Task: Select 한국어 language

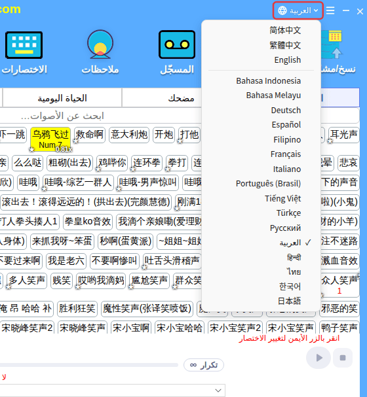Action: pyautogui.click(x=290, y=286)
